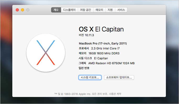Click the 시동 디스크 label
The width and height of the screenshot is (179, 104).
[x=85, y=58]
